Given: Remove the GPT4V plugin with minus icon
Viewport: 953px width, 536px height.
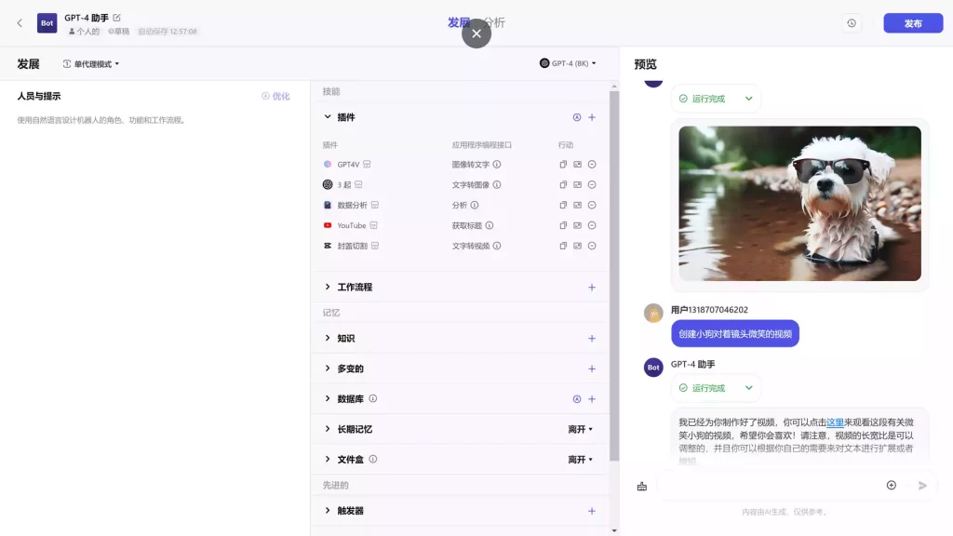Looking at the screenshot, I should 592,163.
